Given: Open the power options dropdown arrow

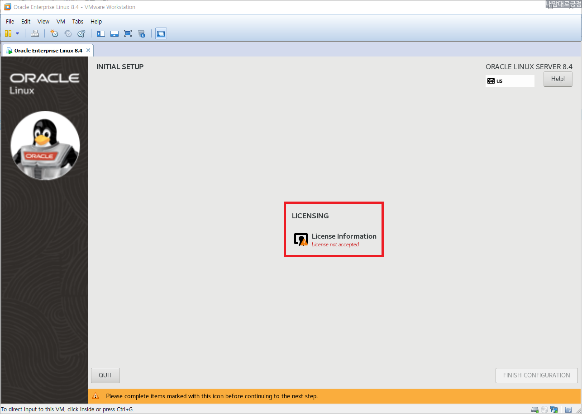Looking at the screenshot, I should [x=18, y=33].
